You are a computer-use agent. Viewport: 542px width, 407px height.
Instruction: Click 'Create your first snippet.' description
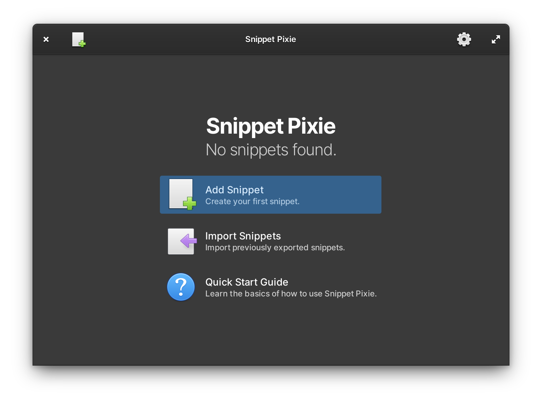252,201
